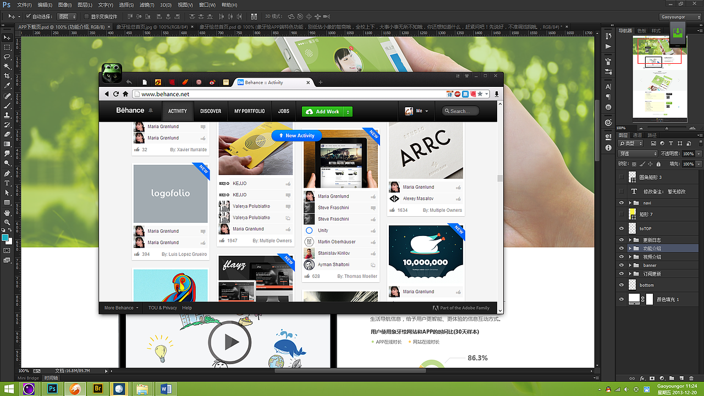Show the 圆角矩形 3 layer
This screenshot has height=396, width=704.
pos(621,177)
